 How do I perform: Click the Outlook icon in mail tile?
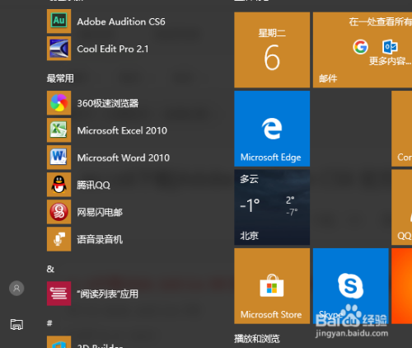[390, 47]
